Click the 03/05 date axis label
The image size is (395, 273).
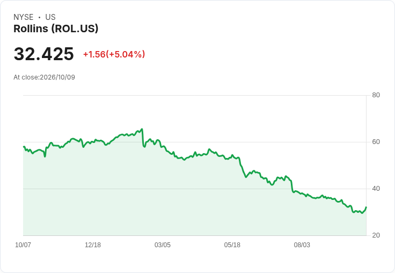point(163,245)
